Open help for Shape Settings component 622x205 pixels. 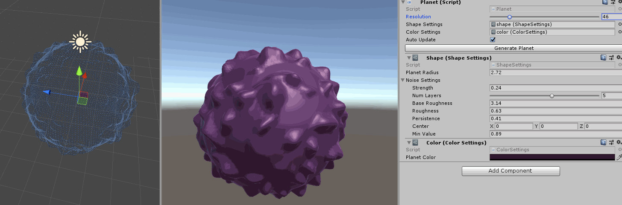(603, 58)
